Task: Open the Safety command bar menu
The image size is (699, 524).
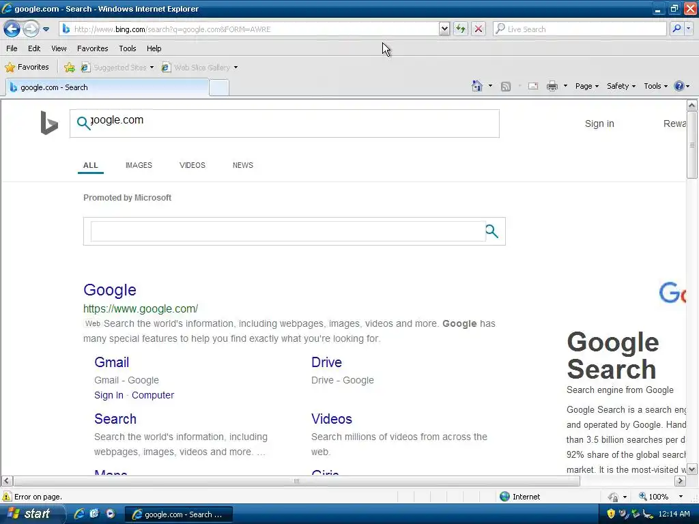Action: [x=621, y=86]
